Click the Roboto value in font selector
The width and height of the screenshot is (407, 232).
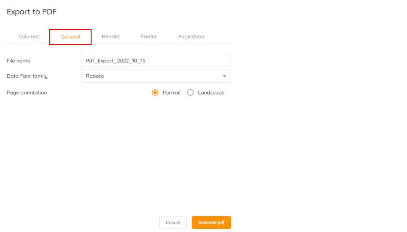(95, 76)
